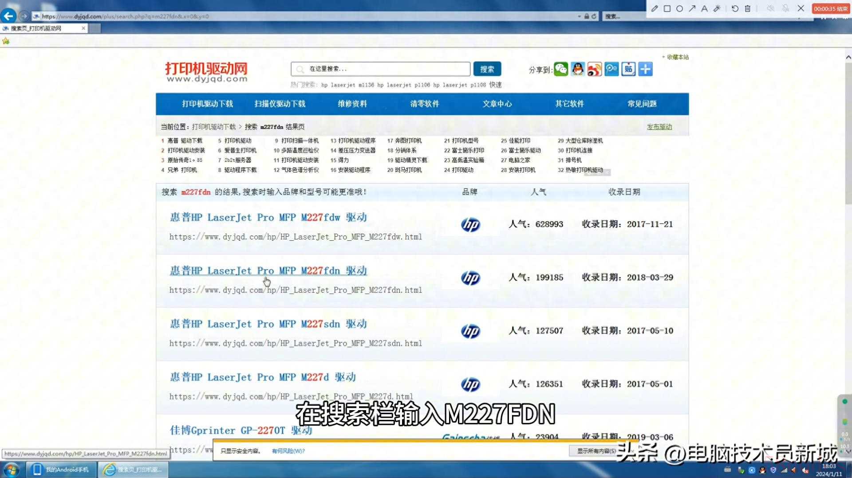The width and height of the screenshot is (852, 478).
Task: Select the text annotation tool
Action: pos(704,8)
